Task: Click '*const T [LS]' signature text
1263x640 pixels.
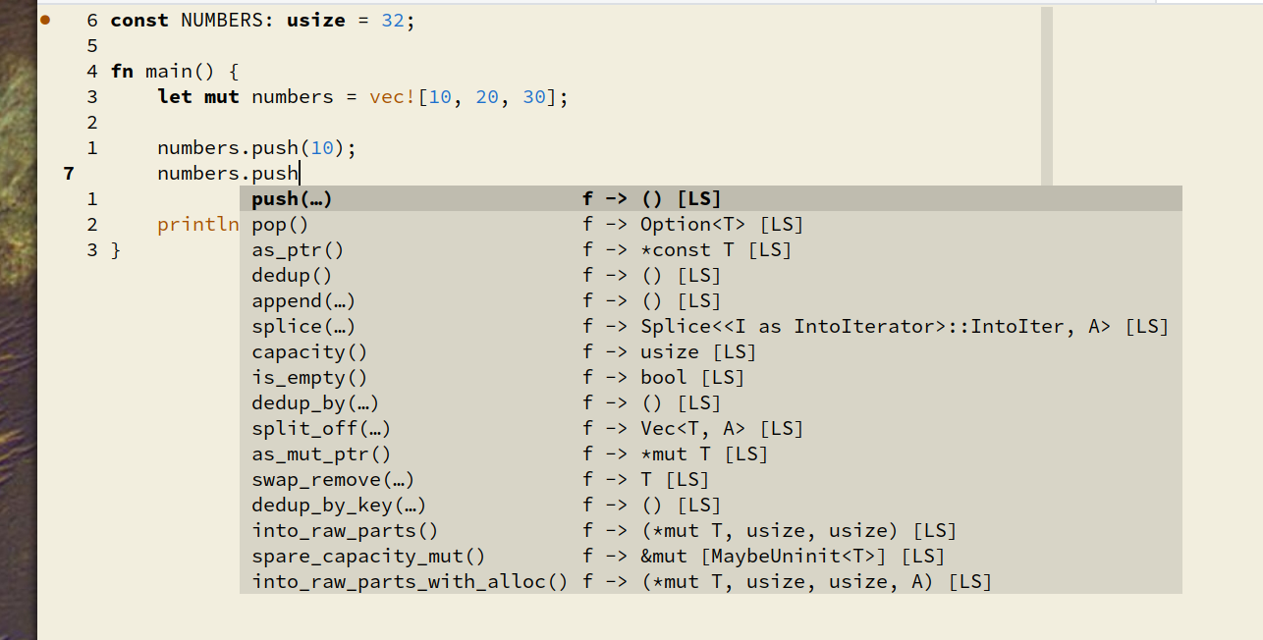Action: click(716, 250)
